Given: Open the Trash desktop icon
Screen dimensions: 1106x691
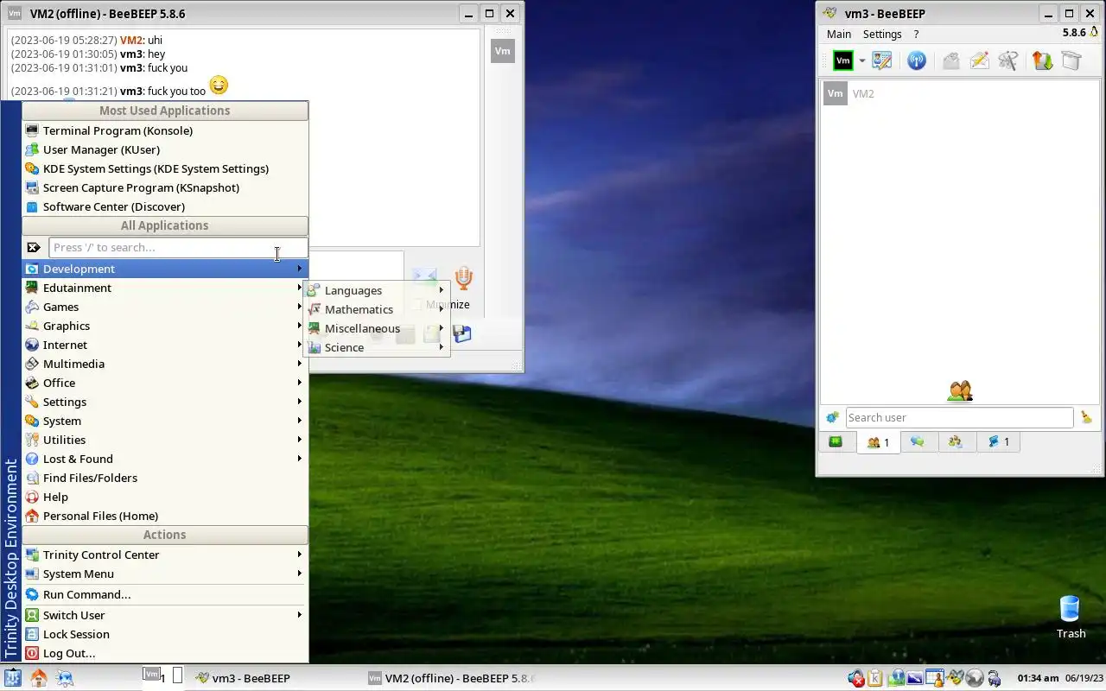Looking at the screenshot, I should (1071, 617).
